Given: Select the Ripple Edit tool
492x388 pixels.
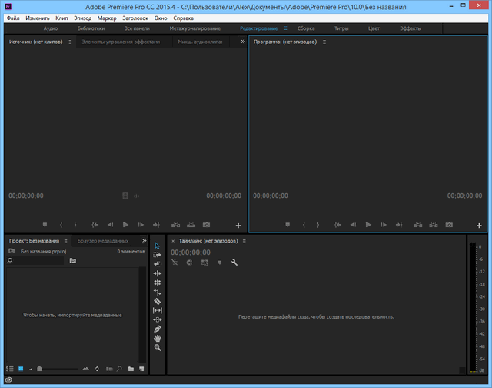Looking at the screenshot, I should [158, 264].
